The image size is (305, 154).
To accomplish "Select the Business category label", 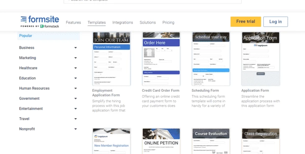I will point(27,48).
